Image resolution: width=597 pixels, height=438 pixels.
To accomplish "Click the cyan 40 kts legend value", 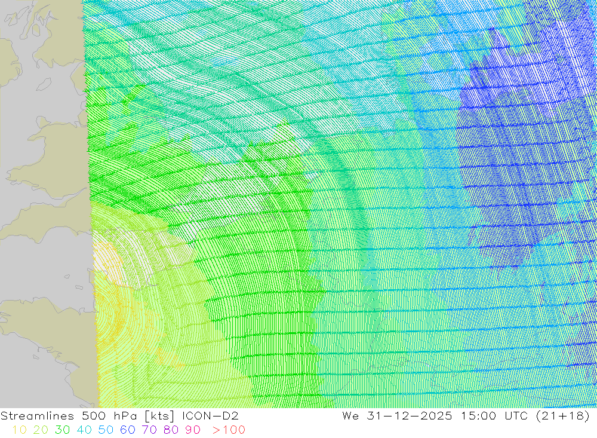I will pyautogui.click(x=84, y=430).
